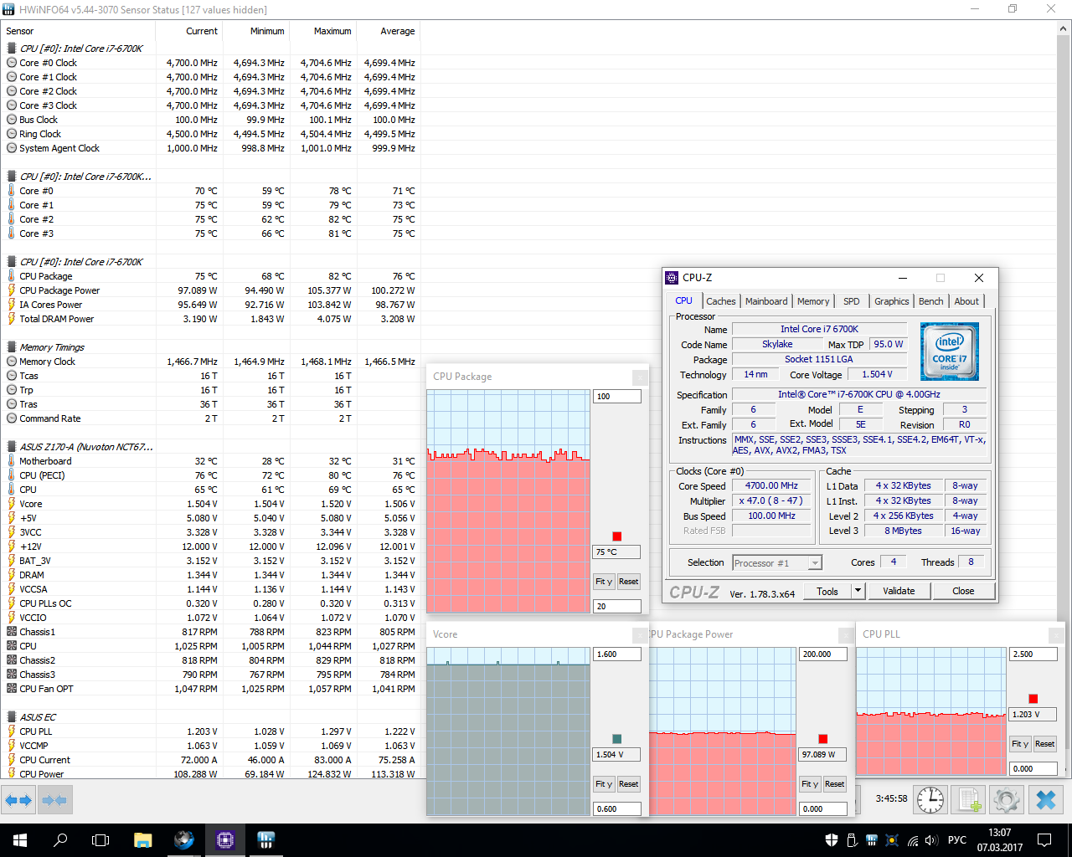Switch to the Graphics tab in CPU-Z
The width and height of the screenshot is (1072, 857).
891,301
